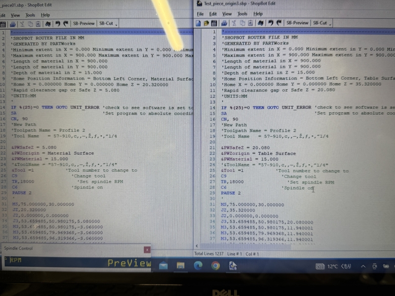395x296 pixels.
Task: Click Find binoculars icon in left window
Action: [x=48, y=24]
